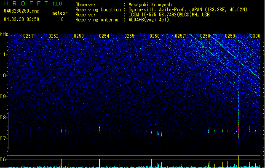The image size is (265, 168).
Task: Click observer name Masayuki Kobayashi
Action: [x=151, y=5]
